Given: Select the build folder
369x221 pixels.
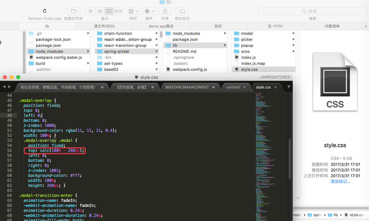Looking at the screenshot, I should 59,64.
